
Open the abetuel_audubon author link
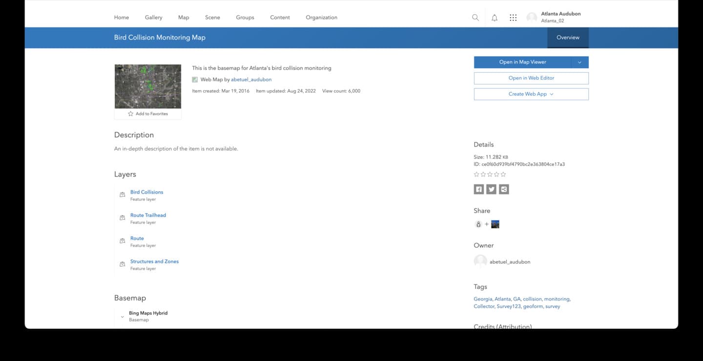coord(251,80)
